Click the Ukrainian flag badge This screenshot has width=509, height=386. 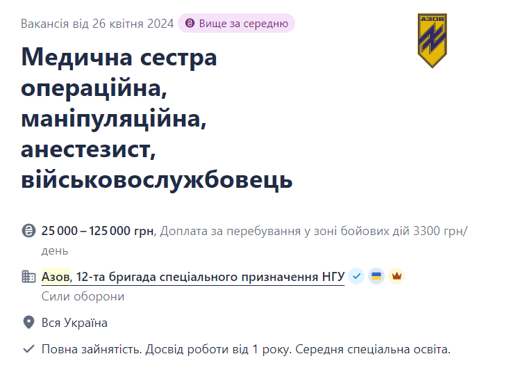coord(376,276)
